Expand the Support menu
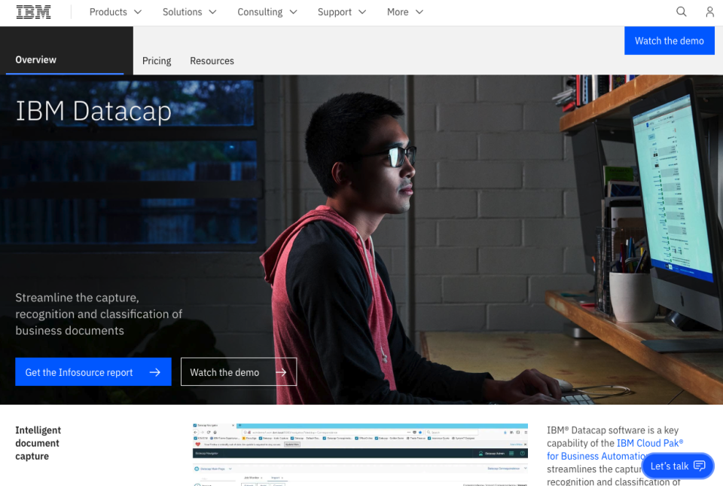The height and width of the screenshot is (486, 723). point(342,12)
